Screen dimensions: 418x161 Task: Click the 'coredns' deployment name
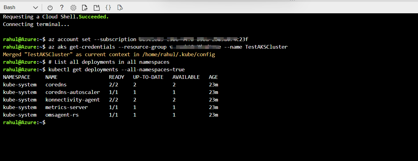pos(56,85)
